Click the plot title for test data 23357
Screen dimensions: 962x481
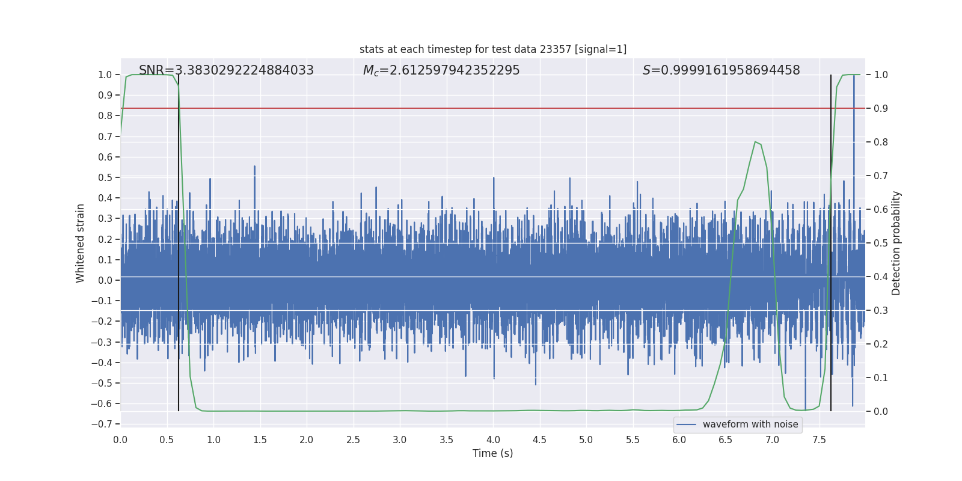(492, 49)
